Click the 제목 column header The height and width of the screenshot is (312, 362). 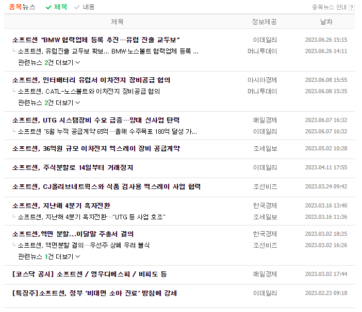pos(117,22)
